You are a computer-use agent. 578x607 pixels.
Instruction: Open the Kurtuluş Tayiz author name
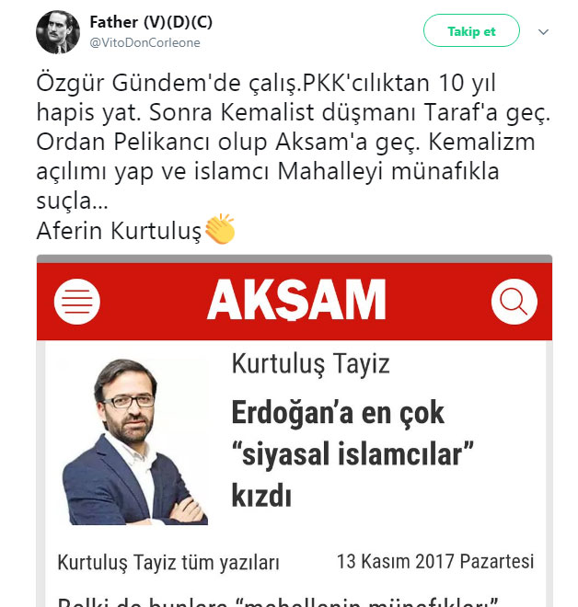310,364
